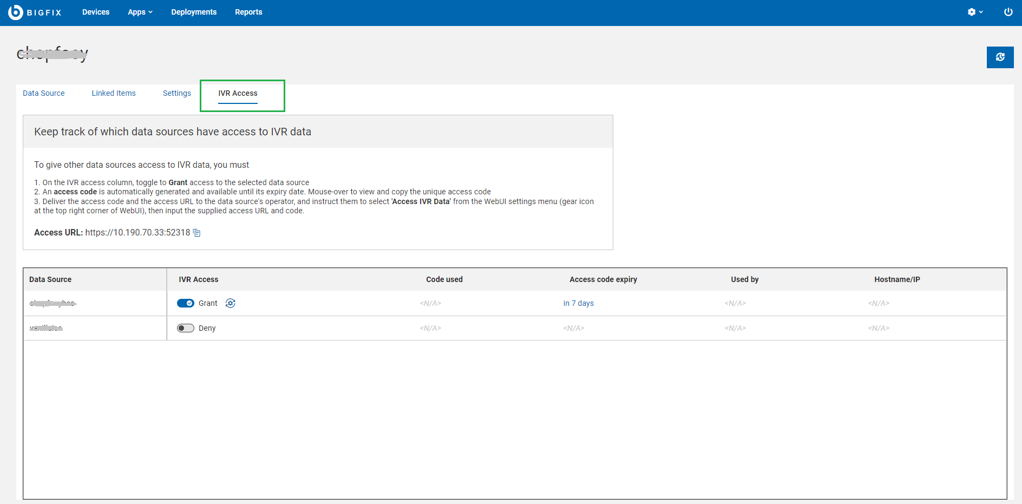Switch to the Data Source tab
The image size is (1022, 504).
pyautogui.click(x=44, y=93)
